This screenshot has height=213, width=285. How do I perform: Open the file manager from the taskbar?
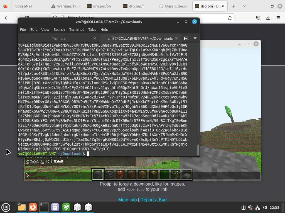[x=21, y=207]
